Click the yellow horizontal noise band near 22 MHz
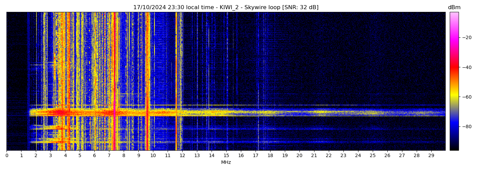This screenshot has height=170, width=477. (328, 112)
